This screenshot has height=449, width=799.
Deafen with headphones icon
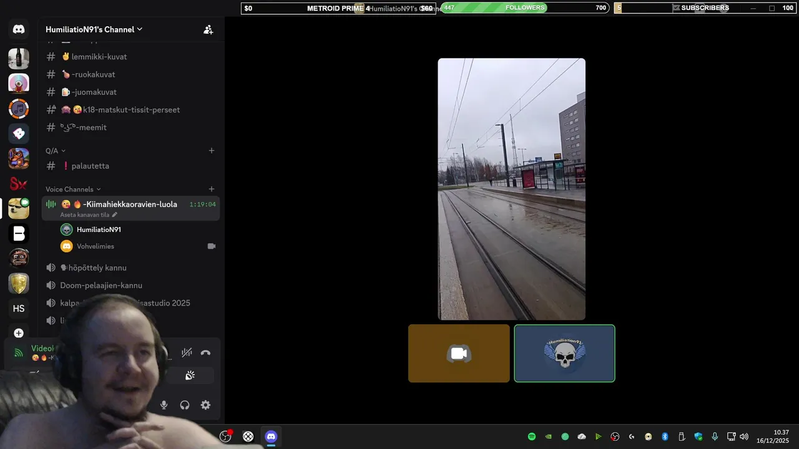[x=185, y=405]
